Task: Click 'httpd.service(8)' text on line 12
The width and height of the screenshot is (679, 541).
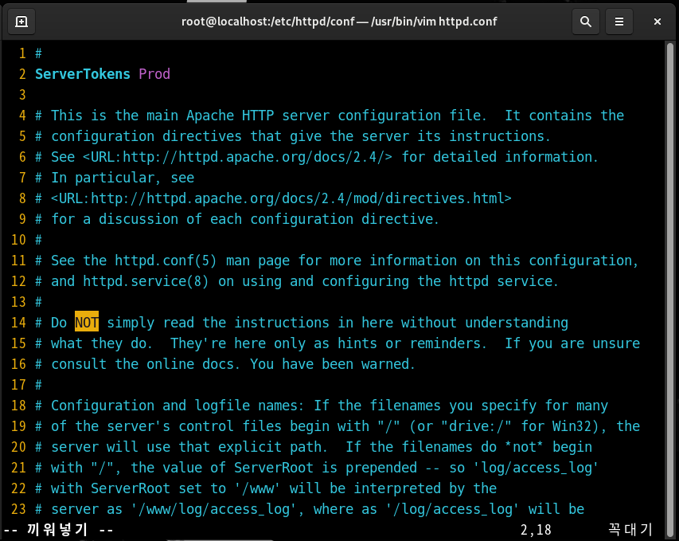Action: [146, 281]
